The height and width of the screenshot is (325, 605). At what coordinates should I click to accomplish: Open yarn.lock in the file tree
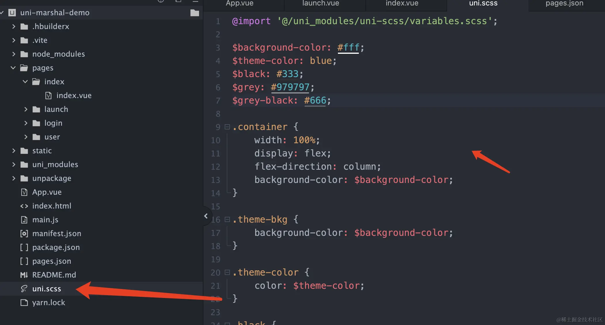pyautogui.click(x=48, y=303)
